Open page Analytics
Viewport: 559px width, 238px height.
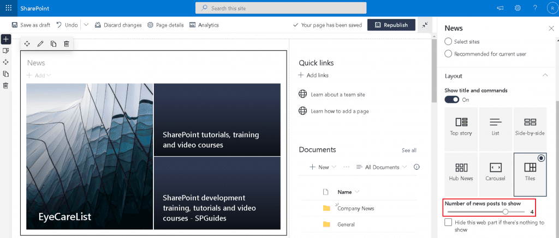[x=204, y=25]
